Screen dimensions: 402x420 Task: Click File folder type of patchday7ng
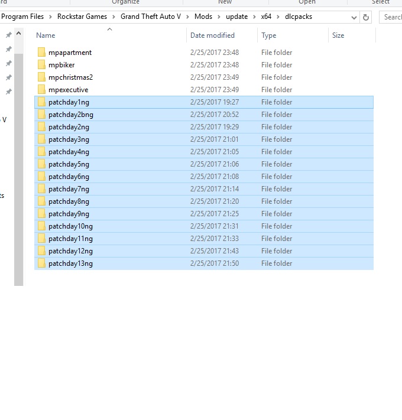tap(277, 189)
